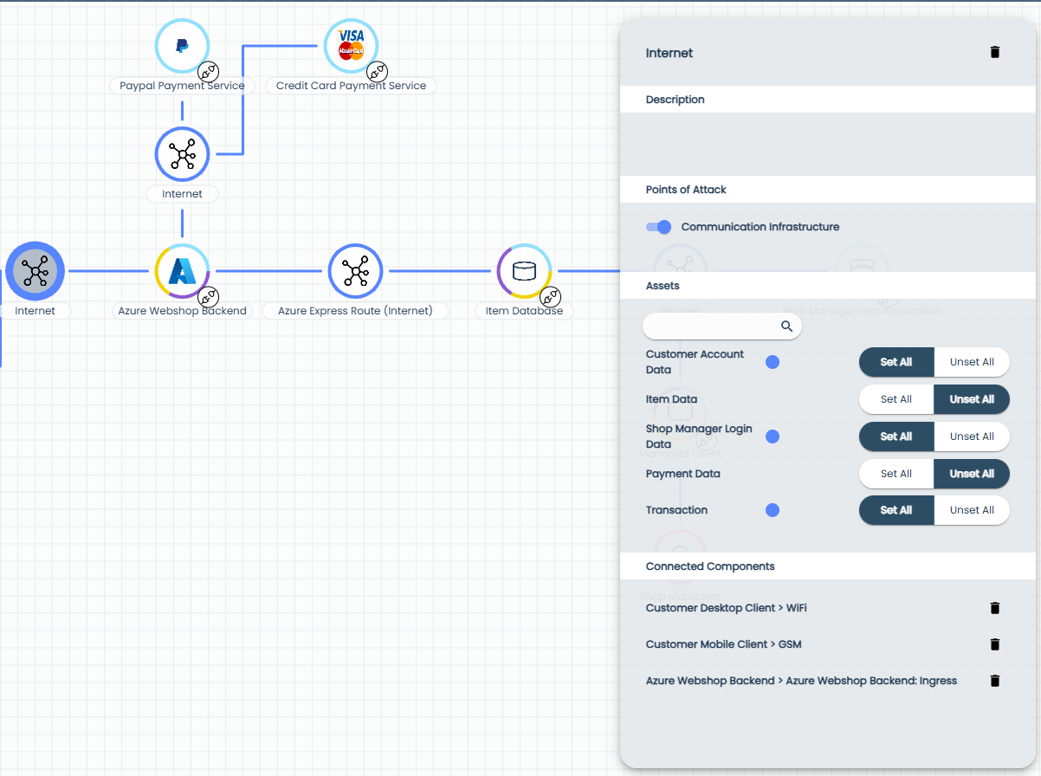This screenshot has width=1041, height=776.
Task: Select the upper Internet network node
Action: 182,154
